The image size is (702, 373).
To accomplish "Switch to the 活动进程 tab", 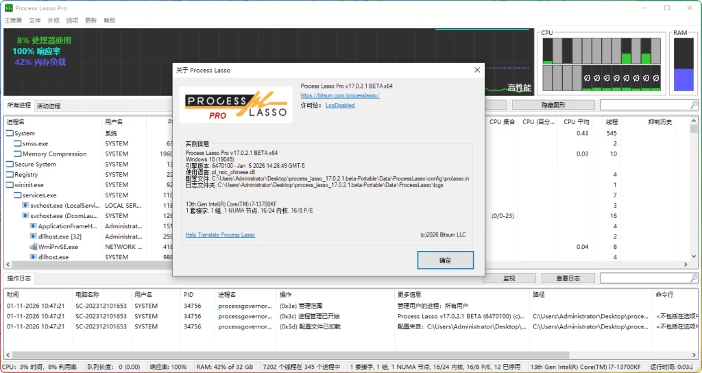I will click(49, 106).
